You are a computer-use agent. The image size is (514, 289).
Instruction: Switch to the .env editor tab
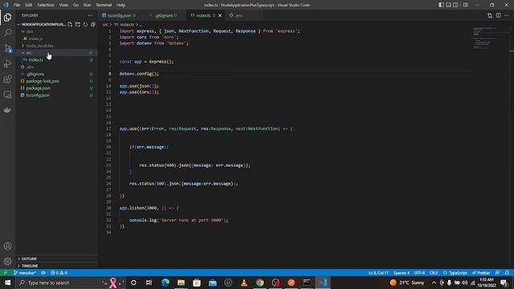(239, 15)
